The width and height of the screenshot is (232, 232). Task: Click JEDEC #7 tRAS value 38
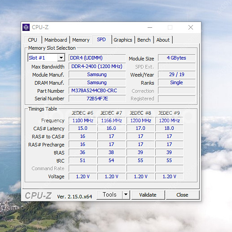point(111,152)
